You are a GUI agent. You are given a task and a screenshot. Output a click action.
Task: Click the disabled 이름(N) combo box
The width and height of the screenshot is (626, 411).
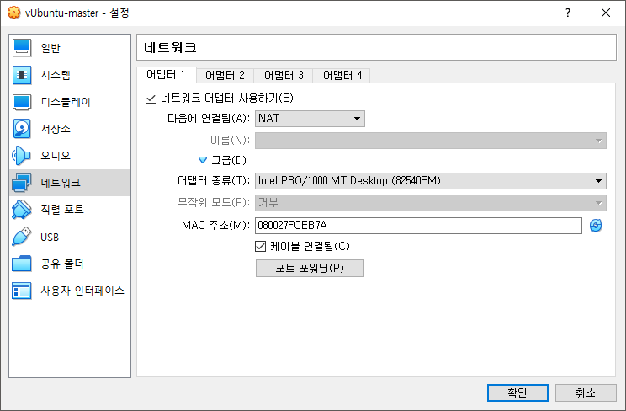[431, 141]
